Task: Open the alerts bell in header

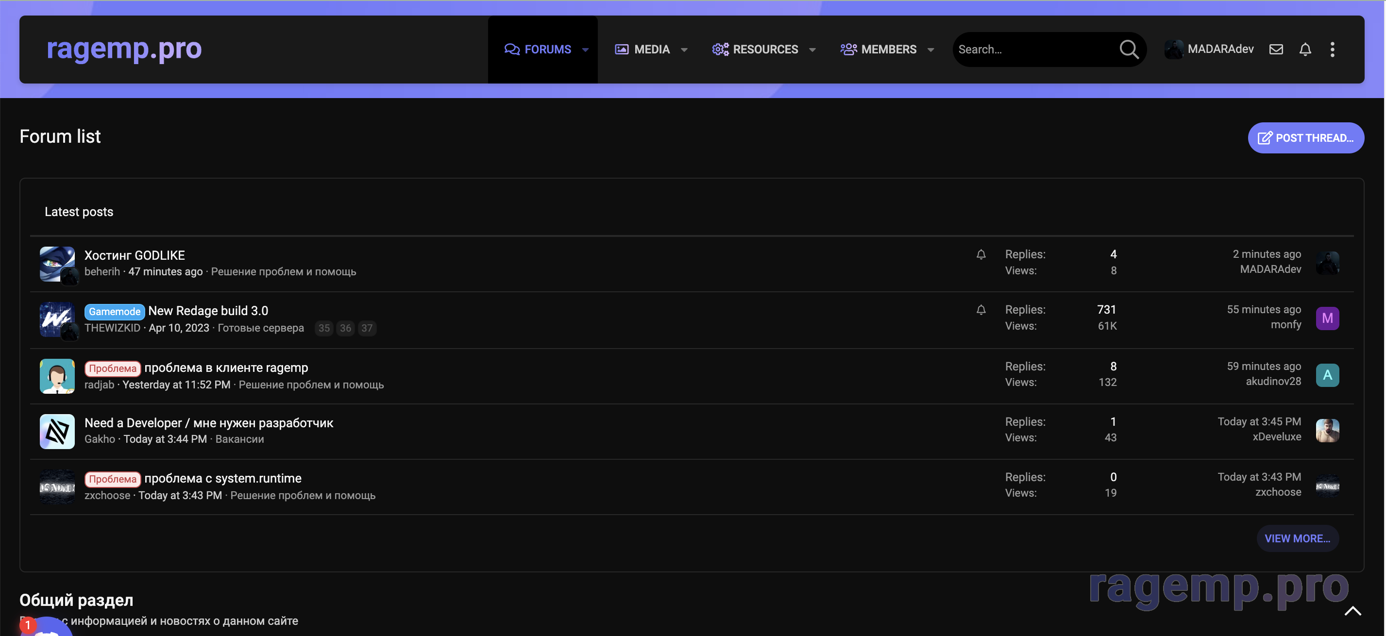Action: pyautogui.click(x=1305, y=50)
